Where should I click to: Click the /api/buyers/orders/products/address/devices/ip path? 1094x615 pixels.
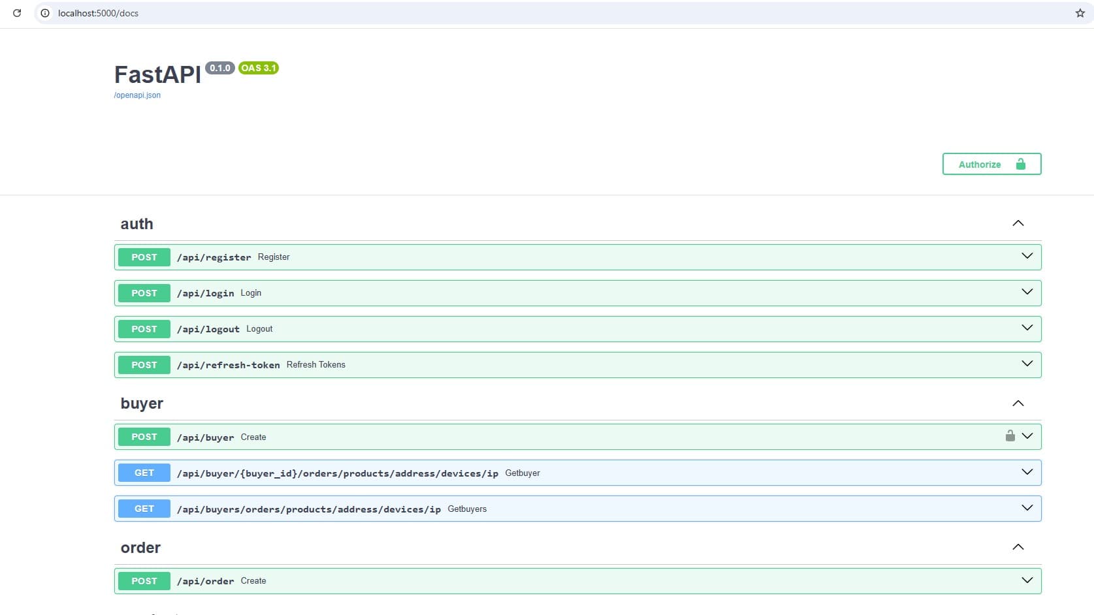[309, 509]
